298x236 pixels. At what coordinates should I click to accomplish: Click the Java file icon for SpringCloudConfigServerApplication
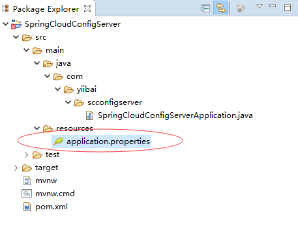pyautogui.click(x=89, y=115)
